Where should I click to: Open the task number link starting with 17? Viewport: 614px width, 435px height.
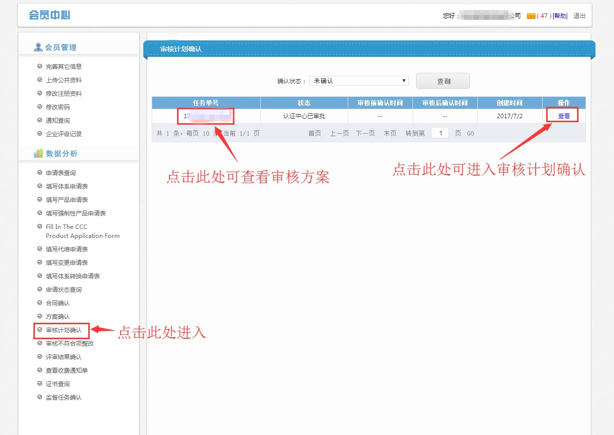click(x=205, y=116)
